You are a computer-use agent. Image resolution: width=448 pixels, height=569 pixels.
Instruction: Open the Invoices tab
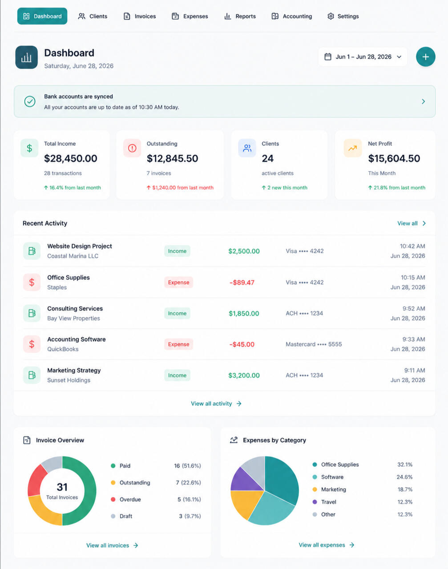tap(140, 16)
